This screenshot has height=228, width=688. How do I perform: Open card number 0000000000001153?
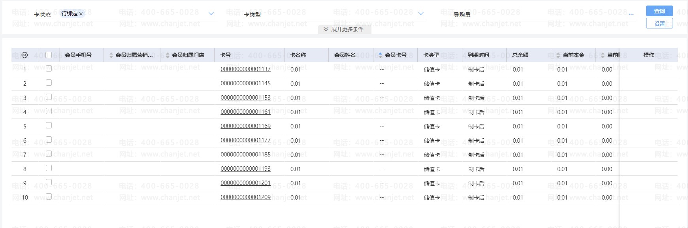tap(245, 98)
